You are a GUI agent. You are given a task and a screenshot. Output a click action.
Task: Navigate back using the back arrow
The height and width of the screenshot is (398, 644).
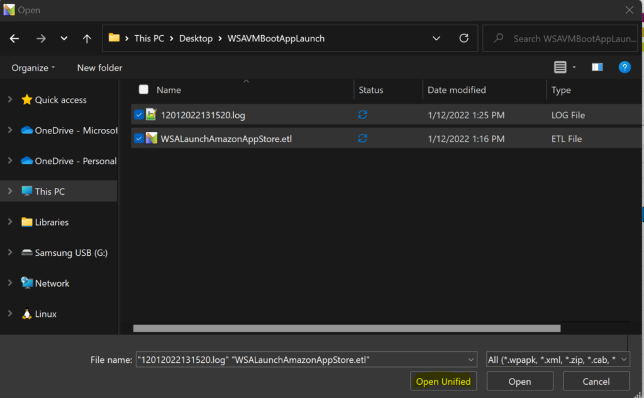tap(14, 38)
